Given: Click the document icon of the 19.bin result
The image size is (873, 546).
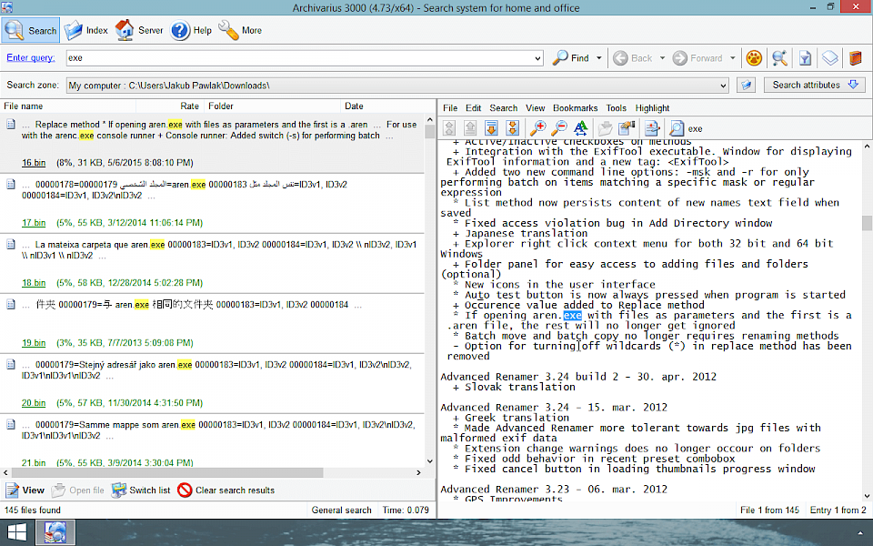Looking at the screenshot, I should point(11,304).
